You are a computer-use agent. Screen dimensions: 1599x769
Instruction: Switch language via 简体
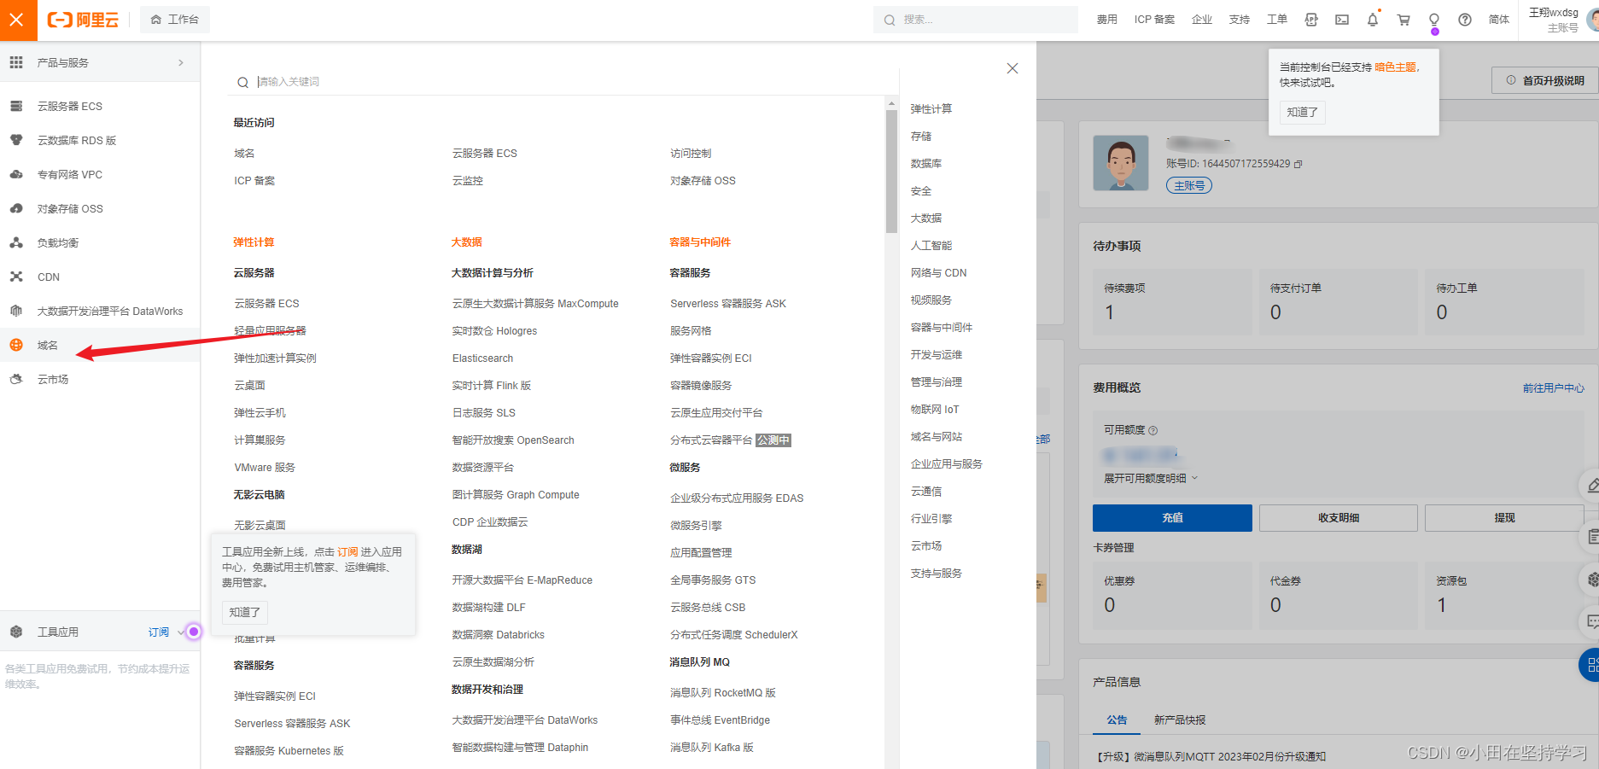point(1499,20)
